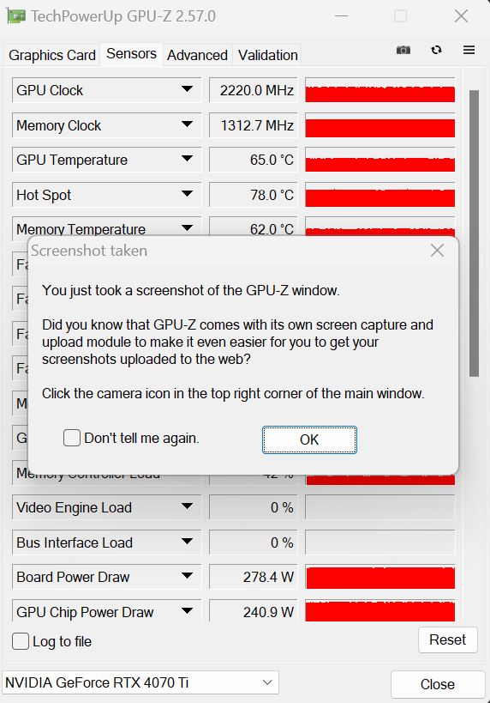Click the Reset button

click(x=447, y=639)
